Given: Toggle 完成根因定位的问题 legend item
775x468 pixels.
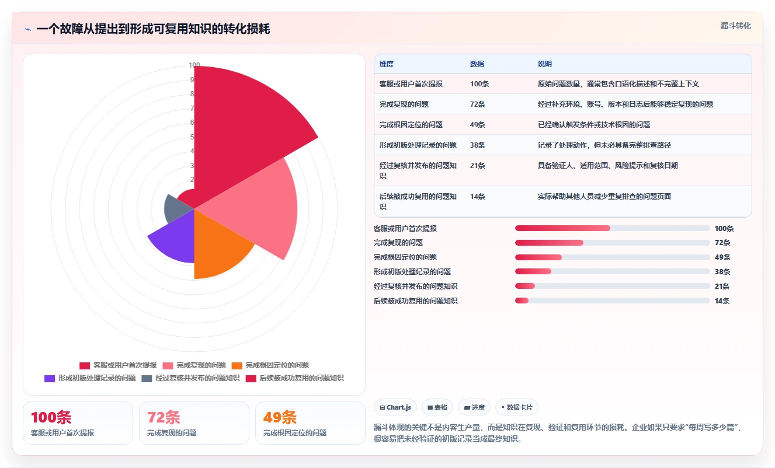Looking at the screenshot, I should click(270, 365).
